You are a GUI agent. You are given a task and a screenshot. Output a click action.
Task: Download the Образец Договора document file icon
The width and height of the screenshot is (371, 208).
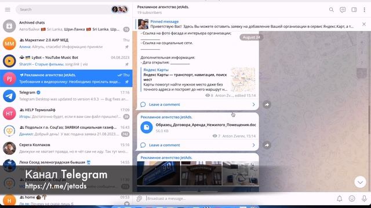[147, 127]
